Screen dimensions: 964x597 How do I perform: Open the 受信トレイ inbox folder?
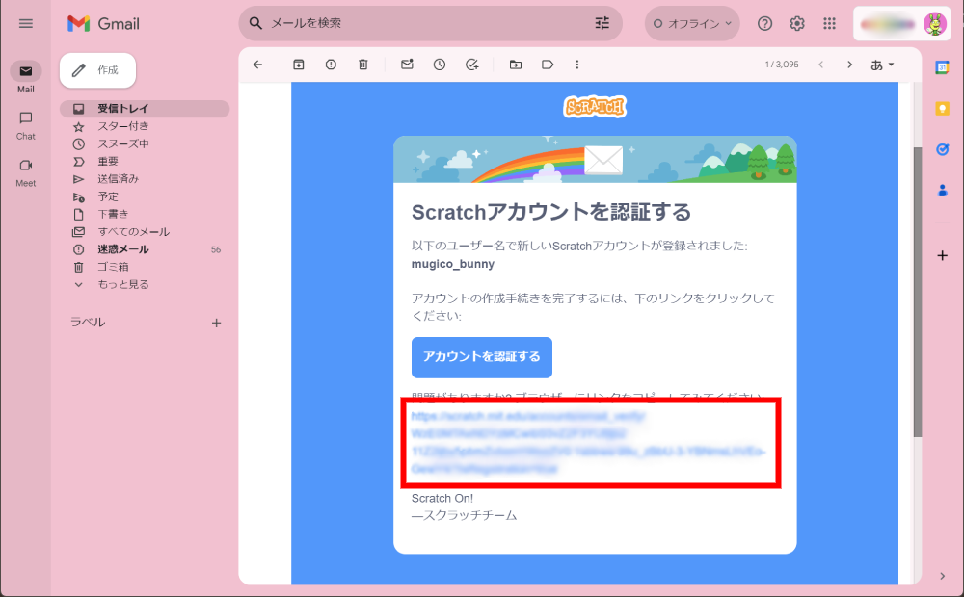pos(145,109)
